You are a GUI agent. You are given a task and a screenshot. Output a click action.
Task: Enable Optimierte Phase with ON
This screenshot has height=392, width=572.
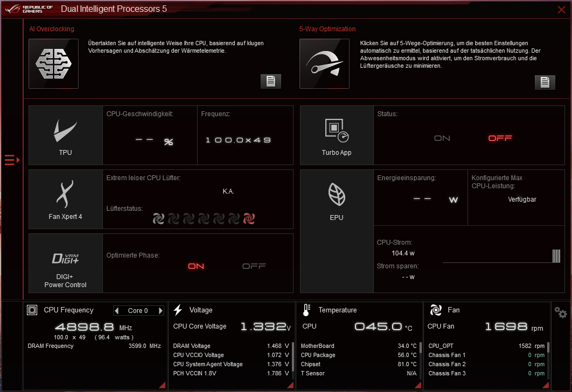(196, 266)
